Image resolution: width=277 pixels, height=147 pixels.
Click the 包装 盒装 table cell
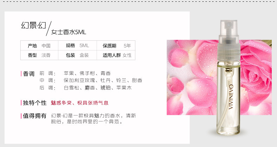(77, 55)
